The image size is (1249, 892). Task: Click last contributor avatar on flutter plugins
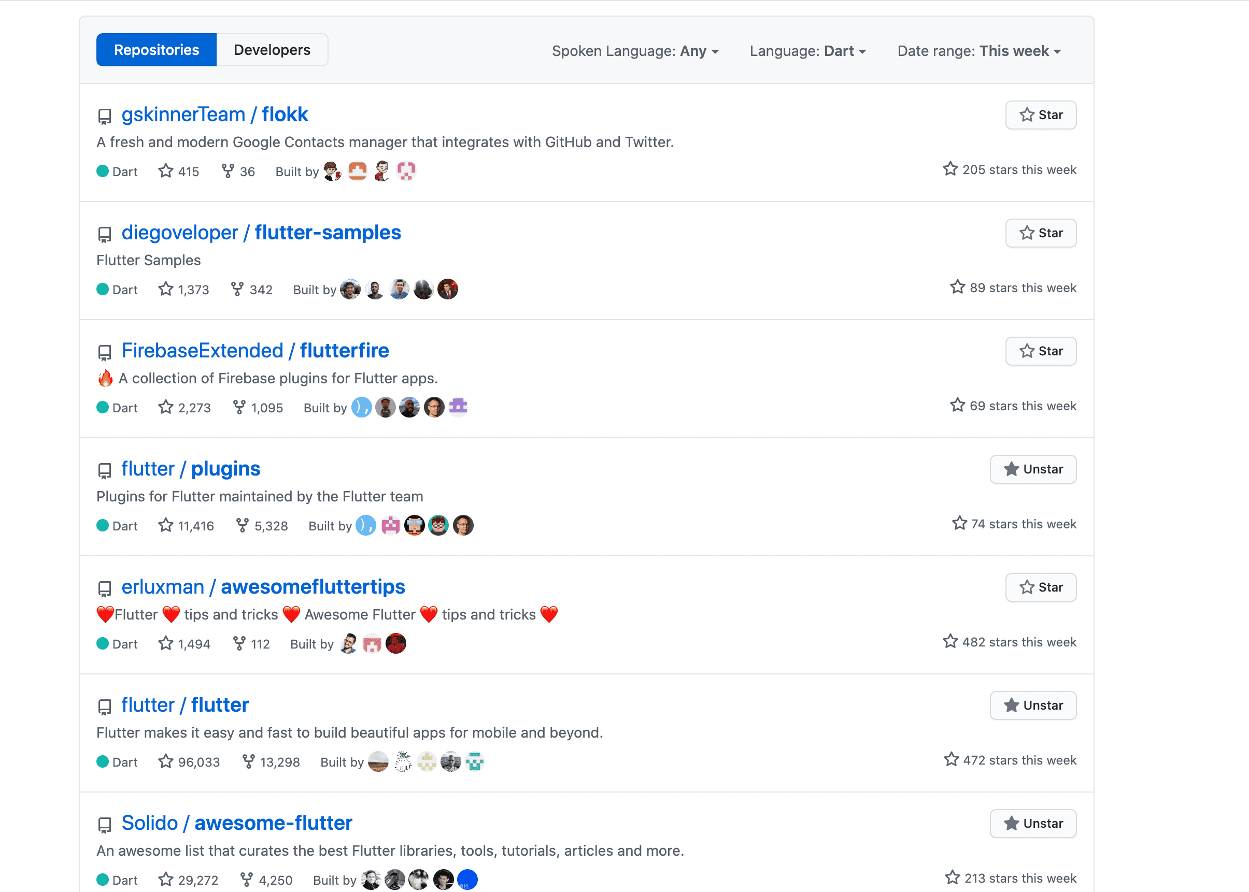tap(463, 525)
